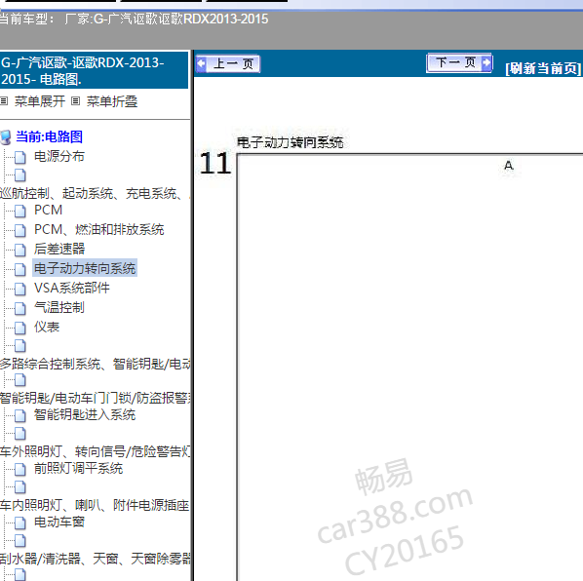Click the page icon above 智能钥匙/电动车门门锁 entry
This screenshot has width=583, height=581.
click(x=20, y=379)
